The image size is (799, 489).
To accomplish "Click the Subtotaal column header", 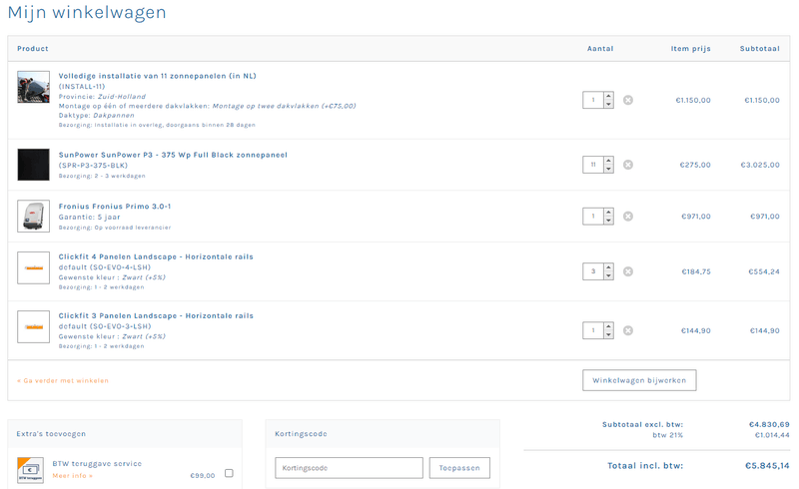I will coord(760,48).
